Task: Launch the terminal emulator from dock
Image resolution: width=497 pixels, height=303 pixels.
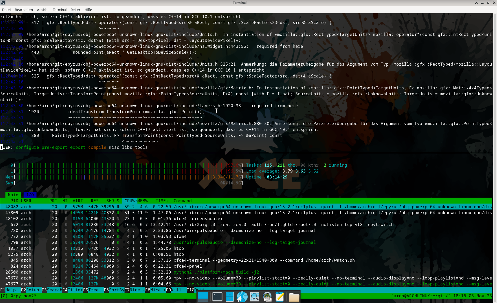Action: [217, 297]
